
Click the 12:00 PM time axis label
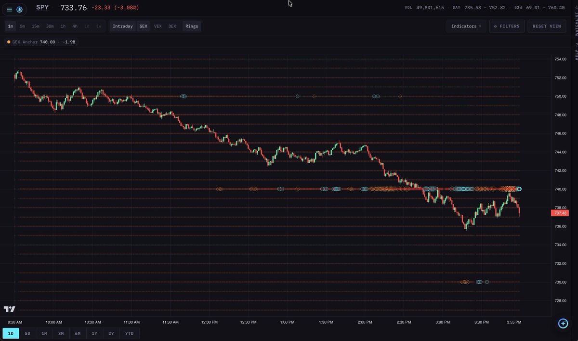[209, 322]
